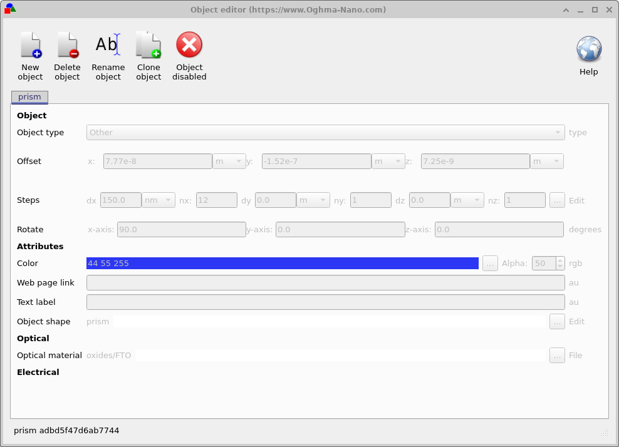The height and width of the screenshot is (447, 619).
Task: Select the prism tab
Action: (x=29, y=97)
